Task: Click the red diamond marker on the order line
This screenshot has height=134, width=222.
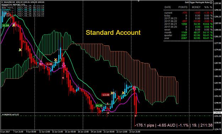Action: tap(135, 116)
